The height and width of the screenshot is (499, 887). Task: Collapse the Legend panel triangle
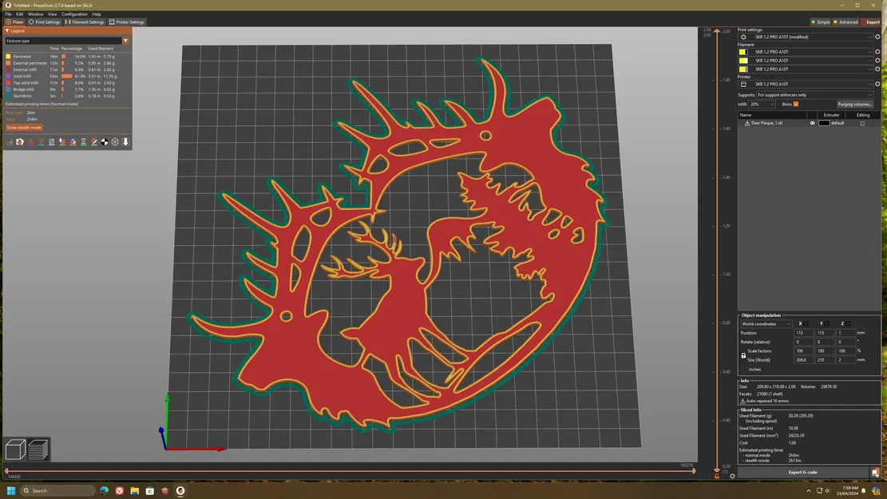(7, 30)
